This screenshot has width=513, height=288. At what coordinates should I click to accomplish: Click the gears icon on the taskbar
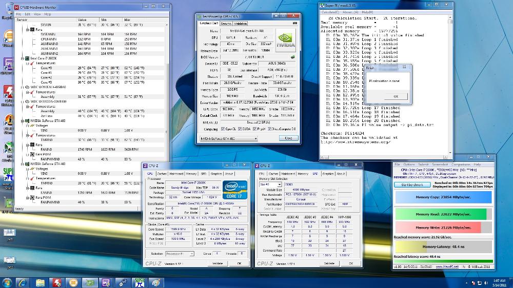(123, 282)
